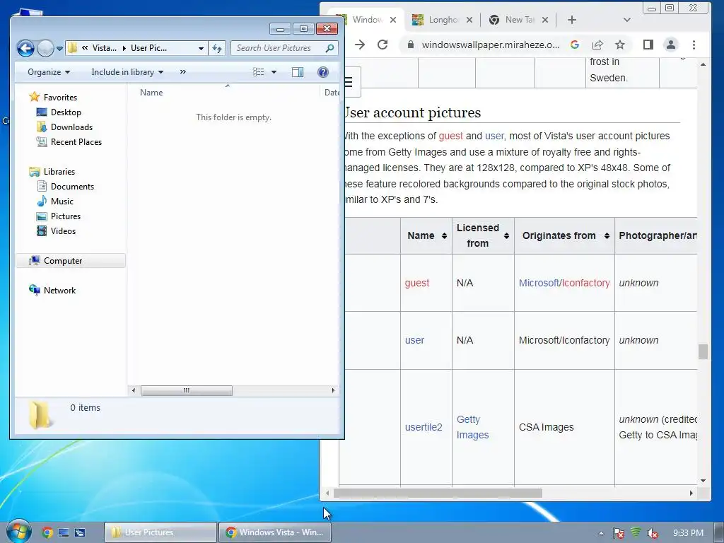Image resolution: width=724 pixels, height=543 pixels.
Task: Click the search magnifier icon in Explorer
Action: click(329, 48)
